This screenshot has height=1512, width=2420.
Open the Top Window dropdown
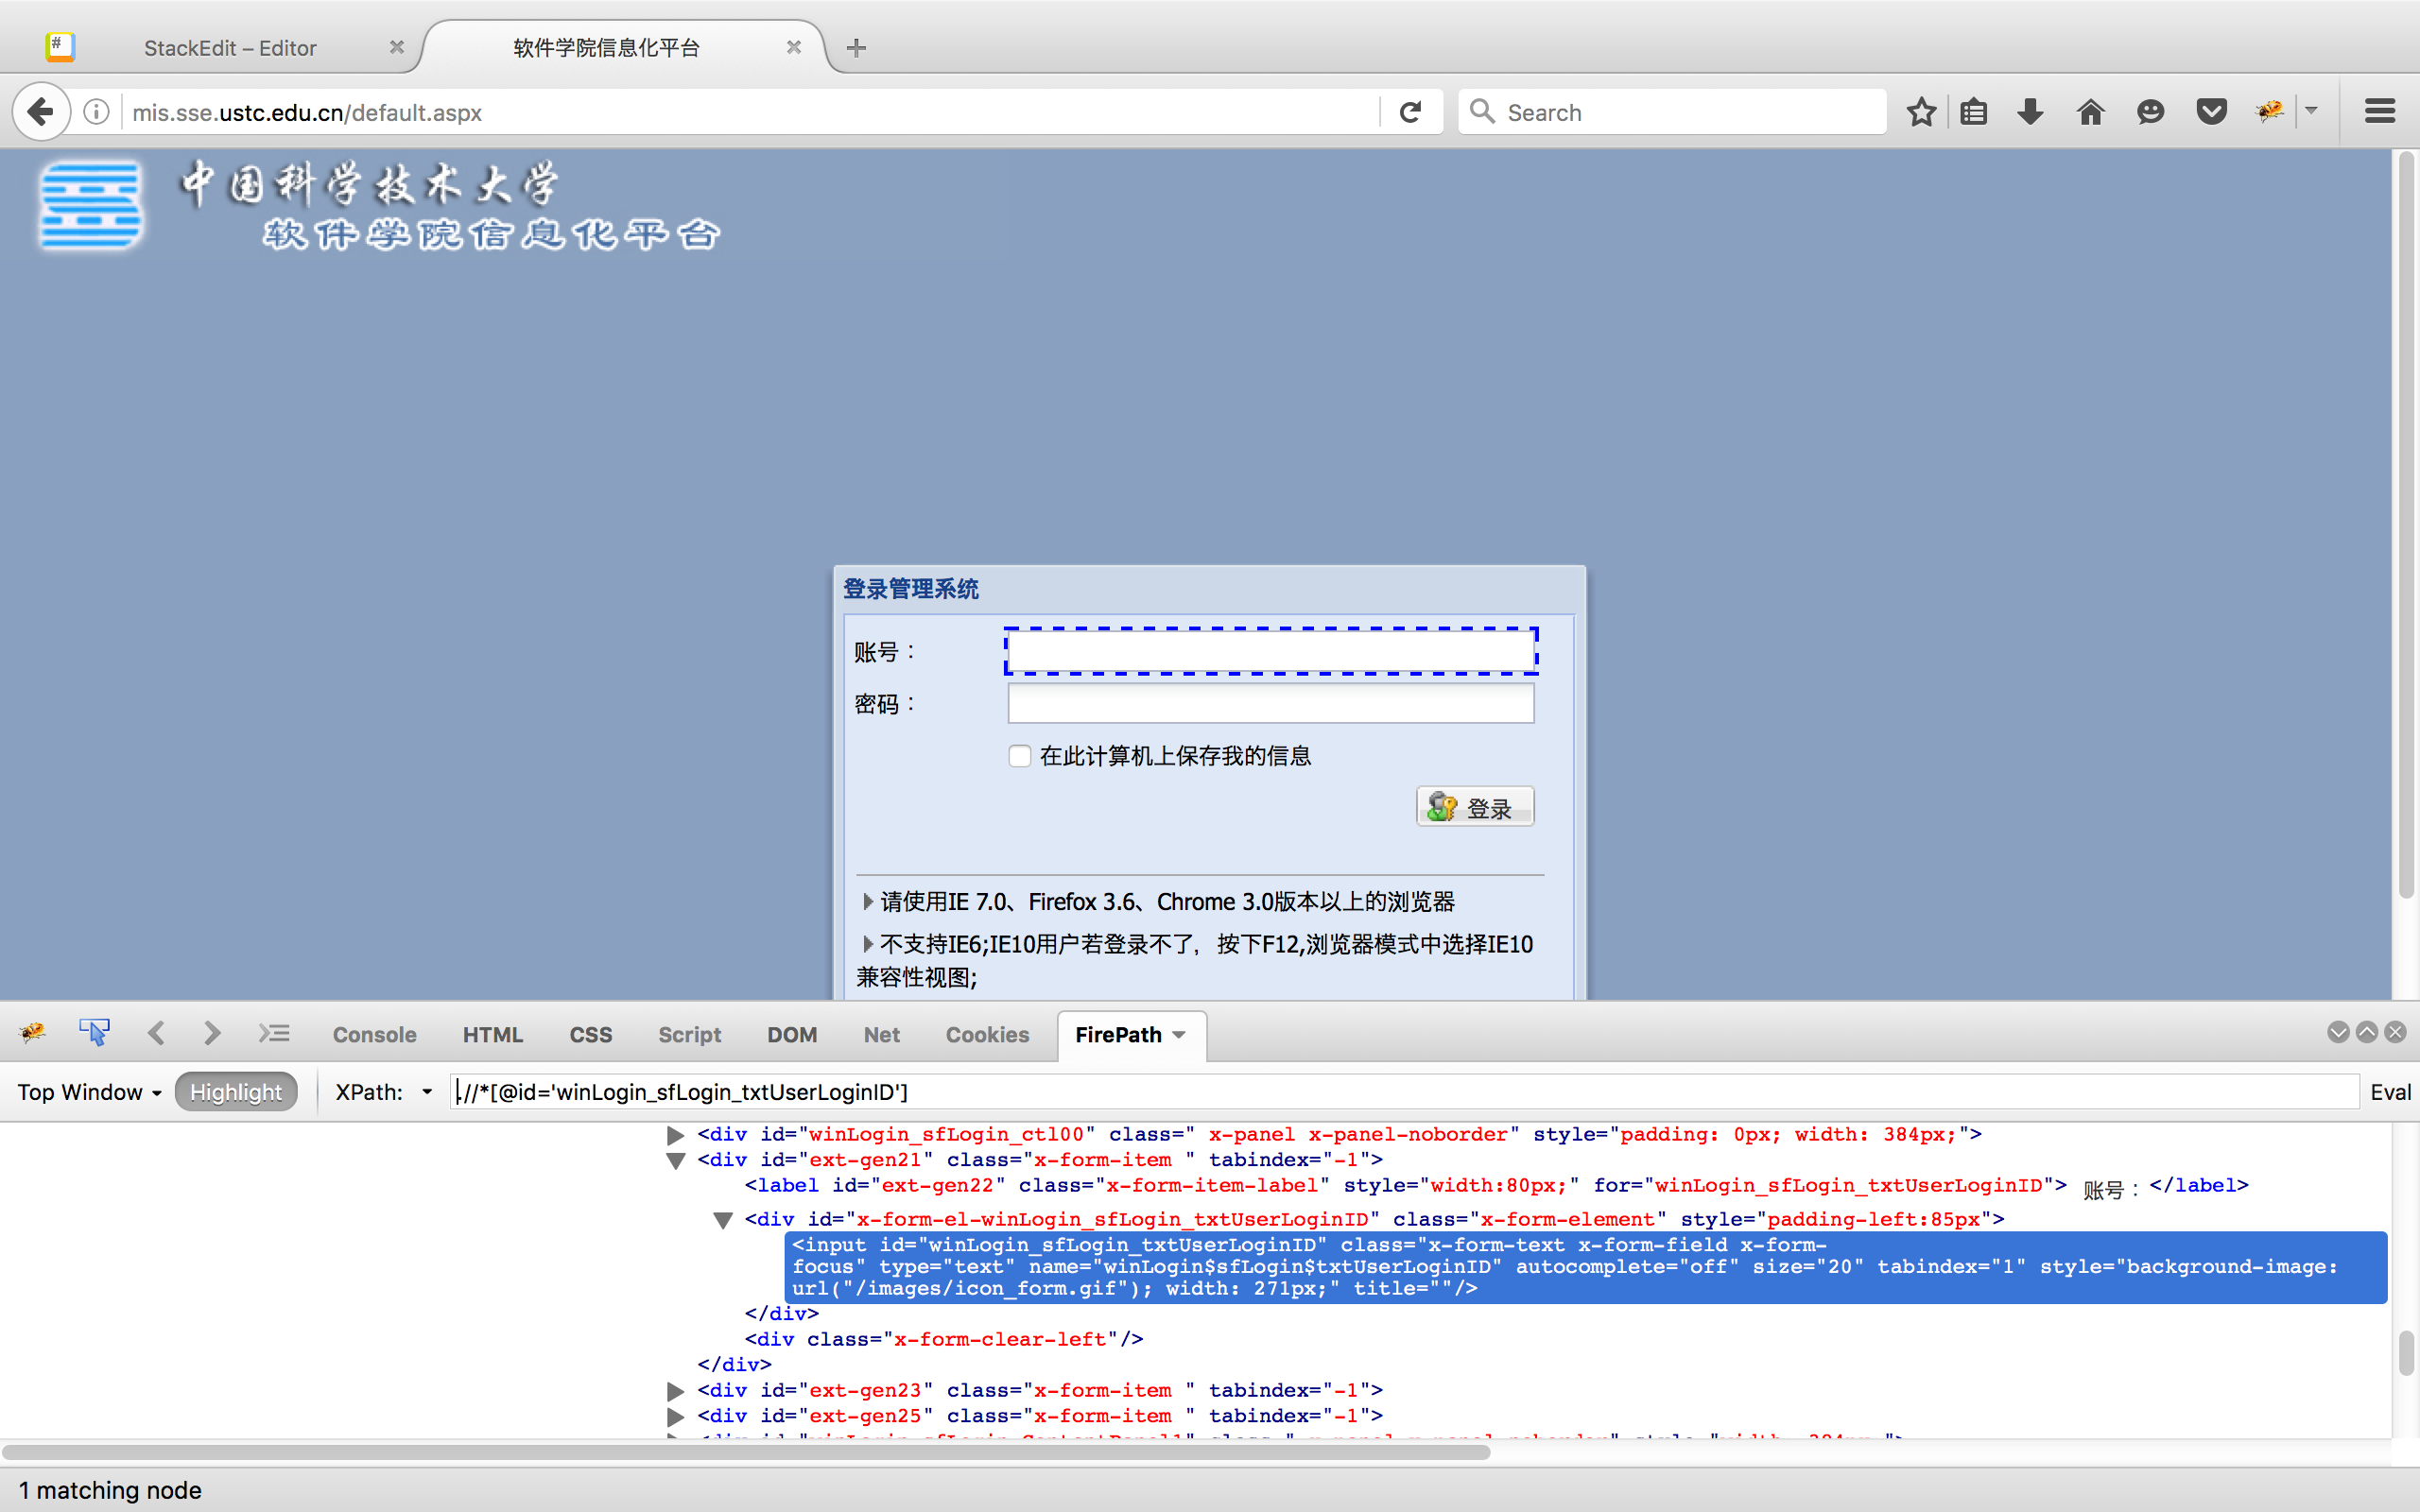coord(88,1092)
